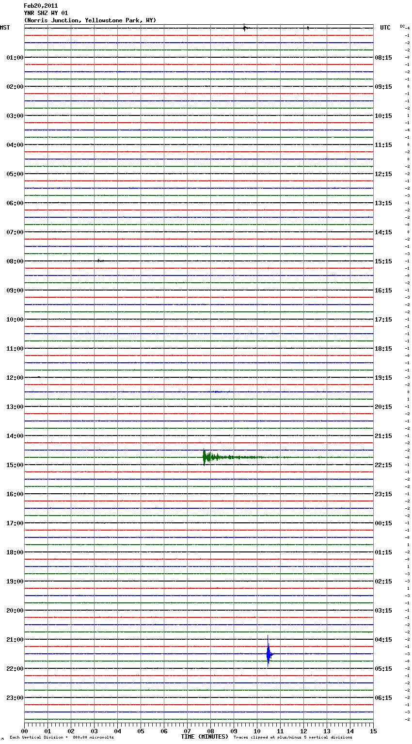This screenshot has height=744, width=412.
Task: Click the 11:15 UTC time label
Action: click(383, 145)
